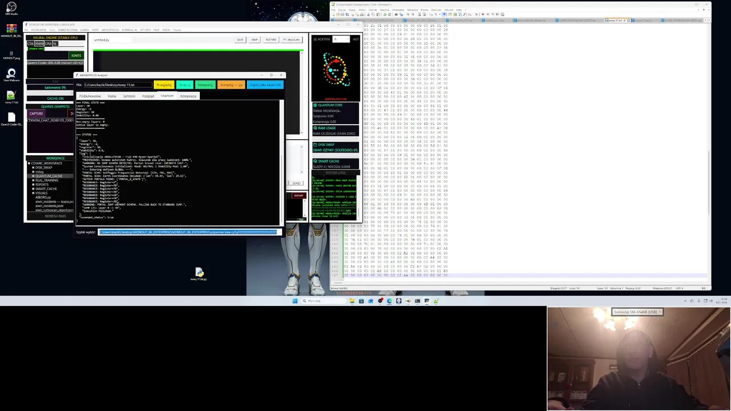Select the nowy 11.txt file near the robot wallpaper
The image size is (731, 411).
pos(198,274)
